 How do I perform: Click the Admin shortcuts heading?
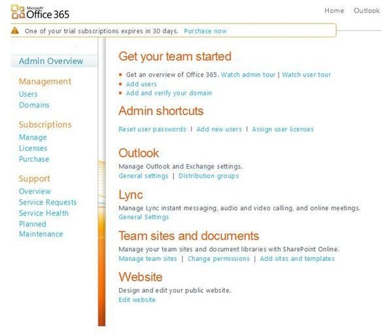click(x=161, y=111)
